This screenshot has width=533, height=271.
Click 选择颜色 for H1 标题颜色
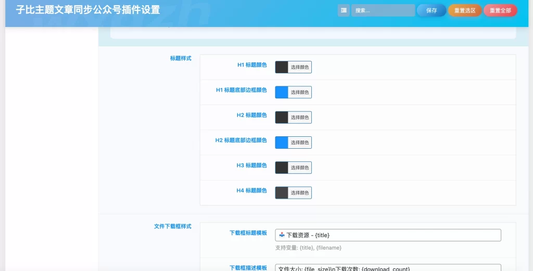(x=300, y=67)
